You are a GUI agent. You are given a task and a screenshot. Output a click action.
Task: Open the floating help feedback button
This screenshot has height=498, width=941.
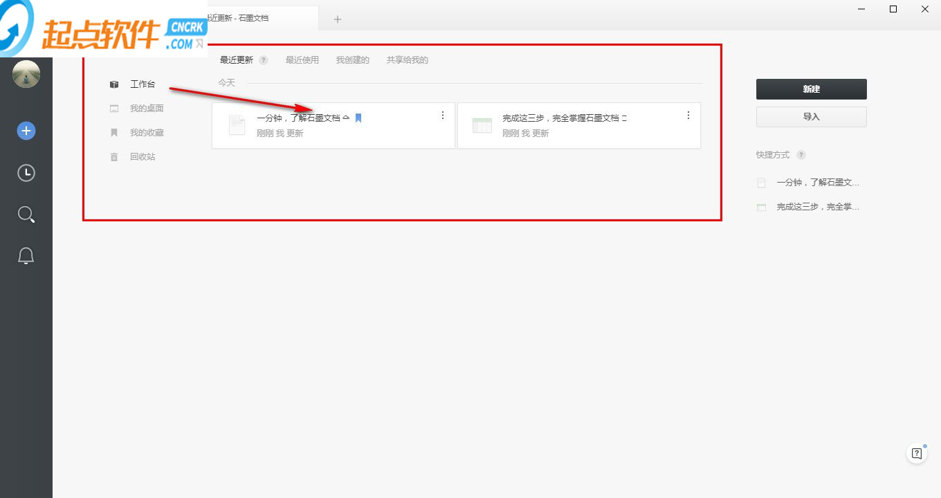[917, 454]
